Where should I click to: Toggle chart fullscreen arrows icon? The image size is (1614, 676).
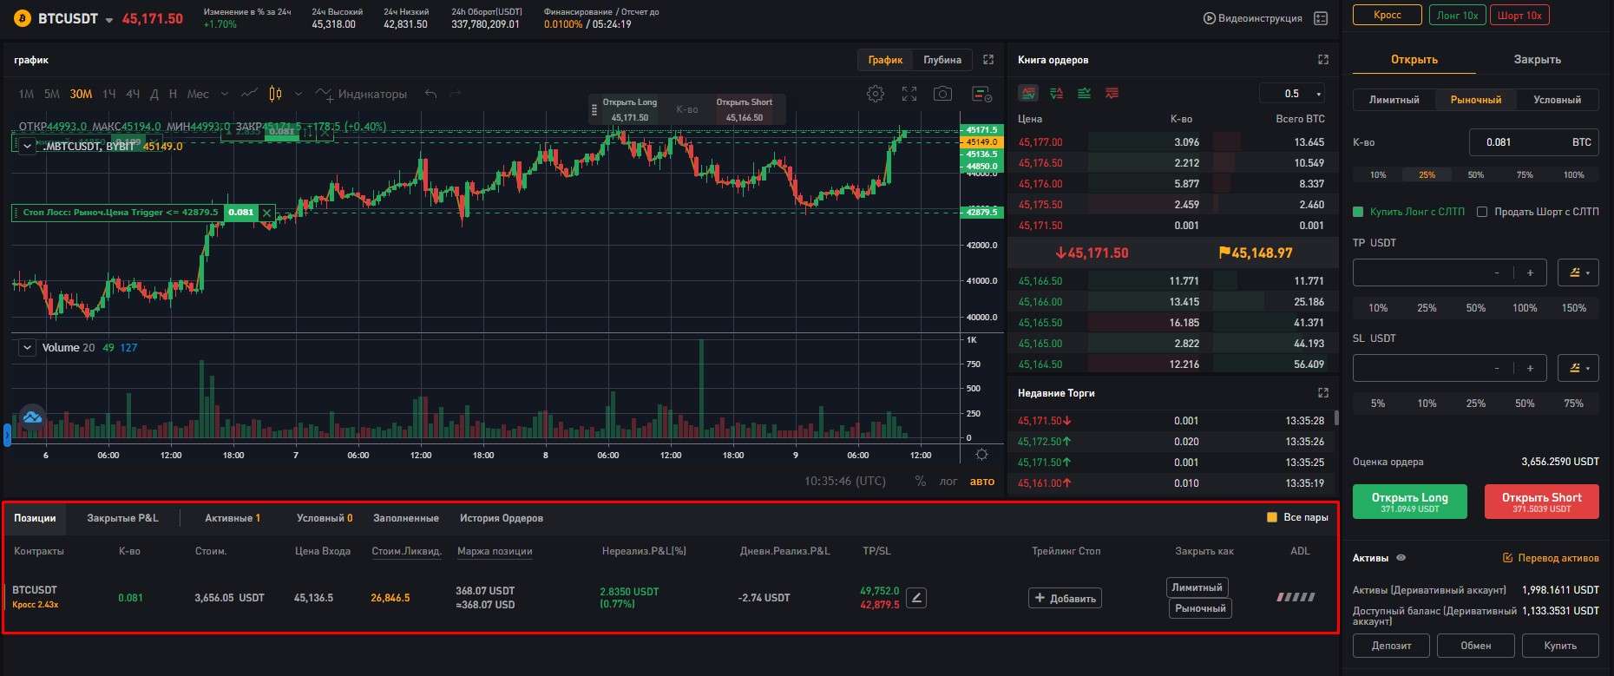tap(909, 94)
